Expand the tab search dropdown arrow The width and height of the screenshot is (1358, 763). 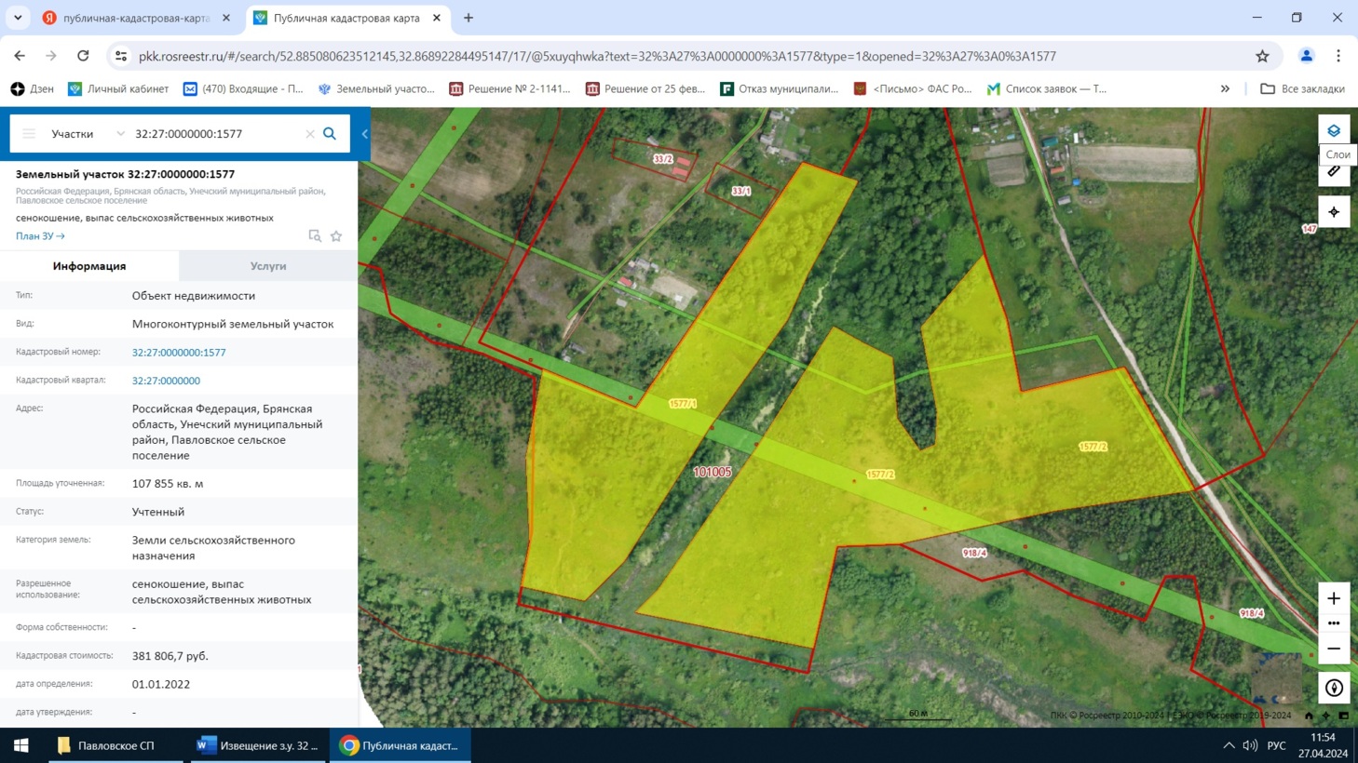tap(18, 18)
